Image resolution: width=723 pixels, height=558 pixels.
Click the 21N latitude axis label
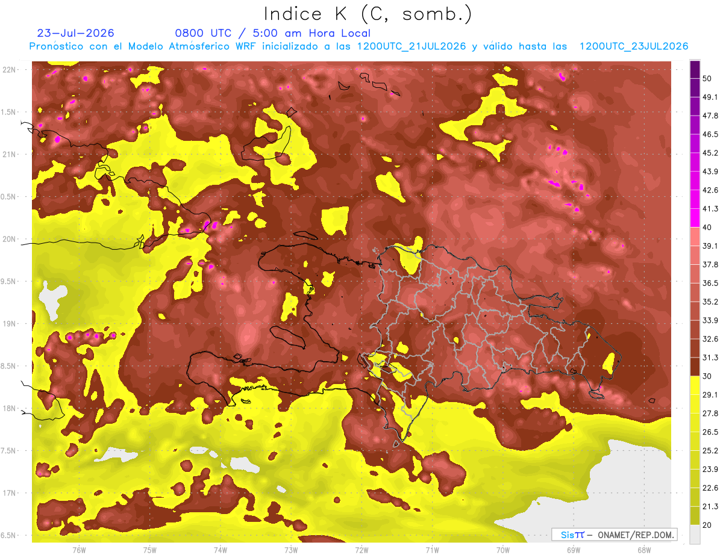pos(9,154)
